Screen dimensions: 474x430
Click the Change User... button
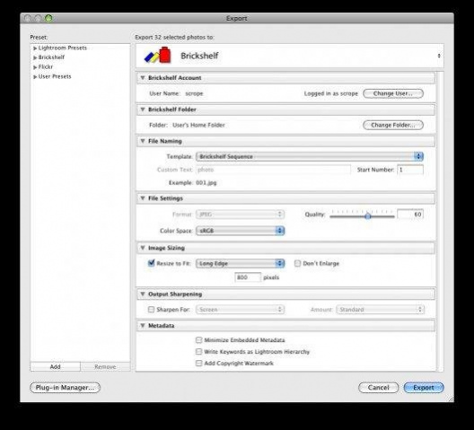(393, 93)
